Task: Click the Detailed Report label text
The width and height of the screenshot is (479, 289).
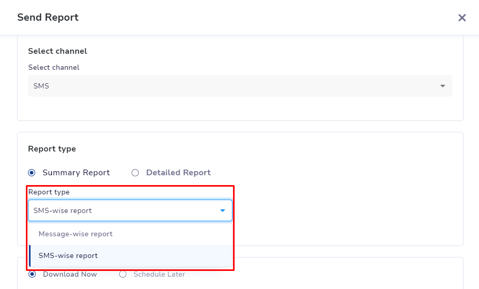Action: pos(179,173)
